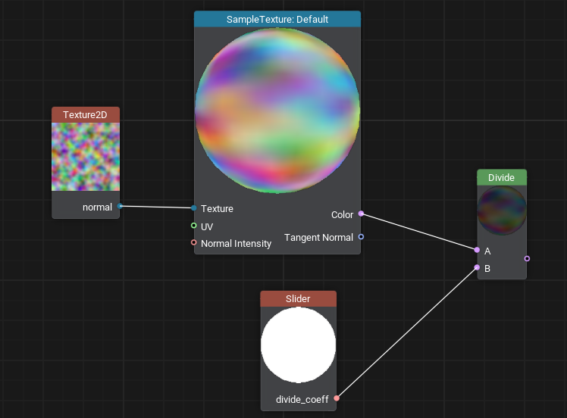Image resolution: width=567 pixels, height=418 pixels.
Task: Select the Divide node header
Action: [x=501, y=177]
